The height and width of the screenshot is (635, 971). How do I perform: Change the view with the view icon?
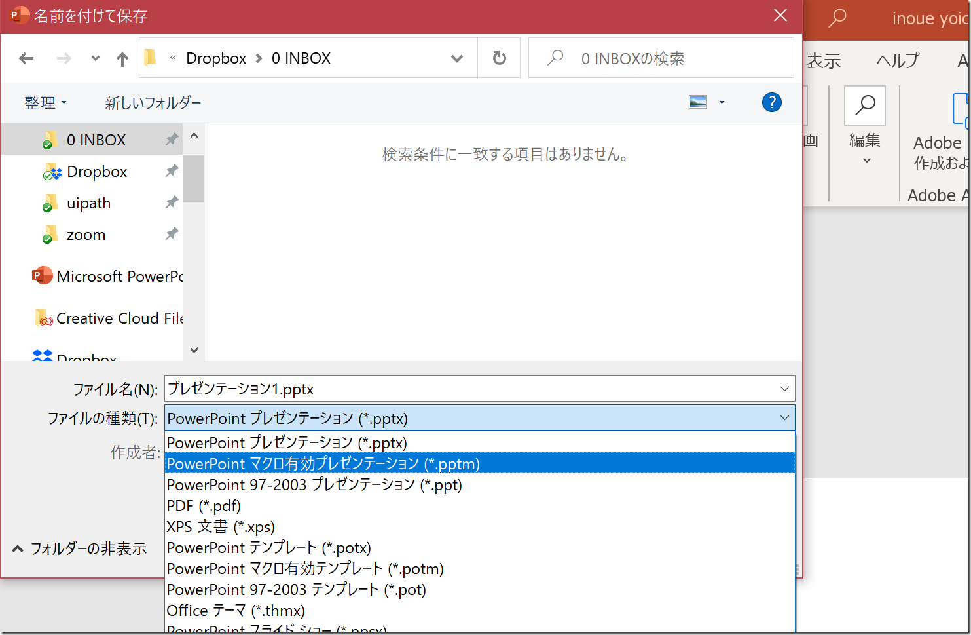(698, 102)
